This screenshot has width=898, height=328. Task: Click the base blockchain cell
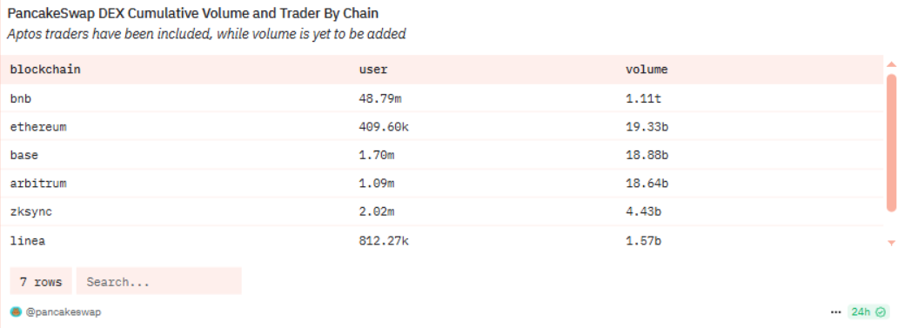coord(24,155)
